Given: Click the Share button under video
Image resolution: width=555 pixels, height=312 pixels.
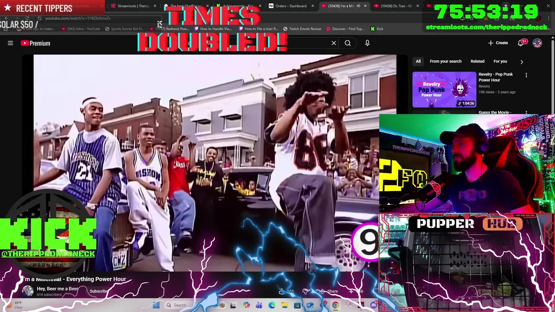Looking at the screenshot, I should [x=329, y=291].
